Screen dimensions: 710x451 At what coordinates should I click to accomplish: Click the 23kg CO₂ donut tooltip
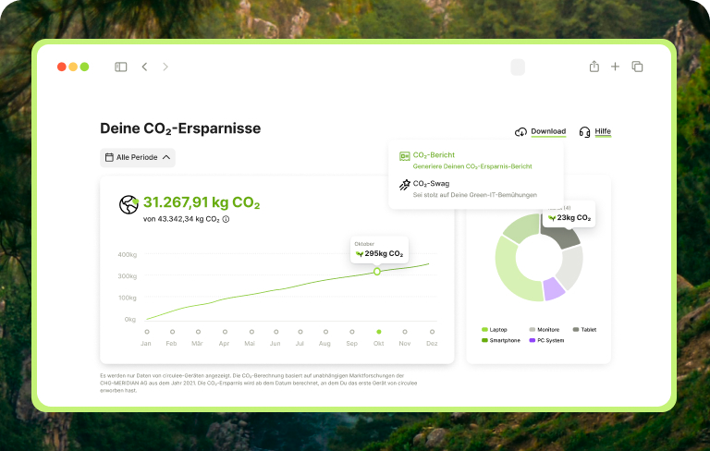coord(569,213)
